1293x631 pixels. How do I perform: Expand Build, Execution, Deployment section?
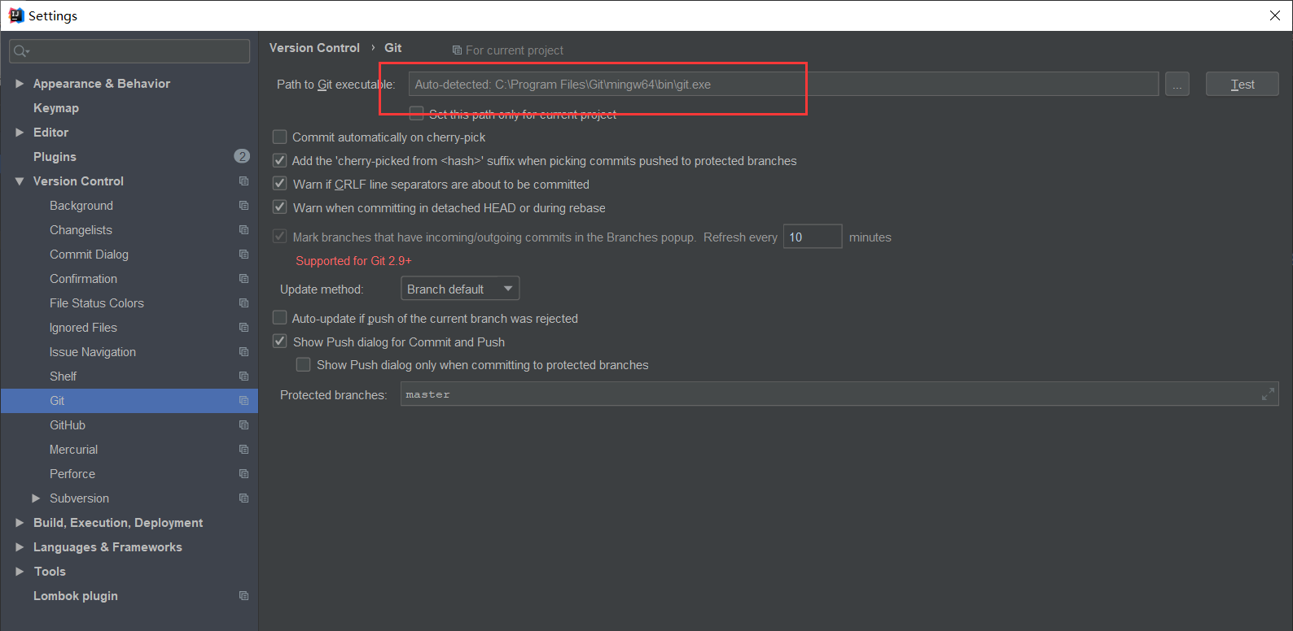click(20, 523)
